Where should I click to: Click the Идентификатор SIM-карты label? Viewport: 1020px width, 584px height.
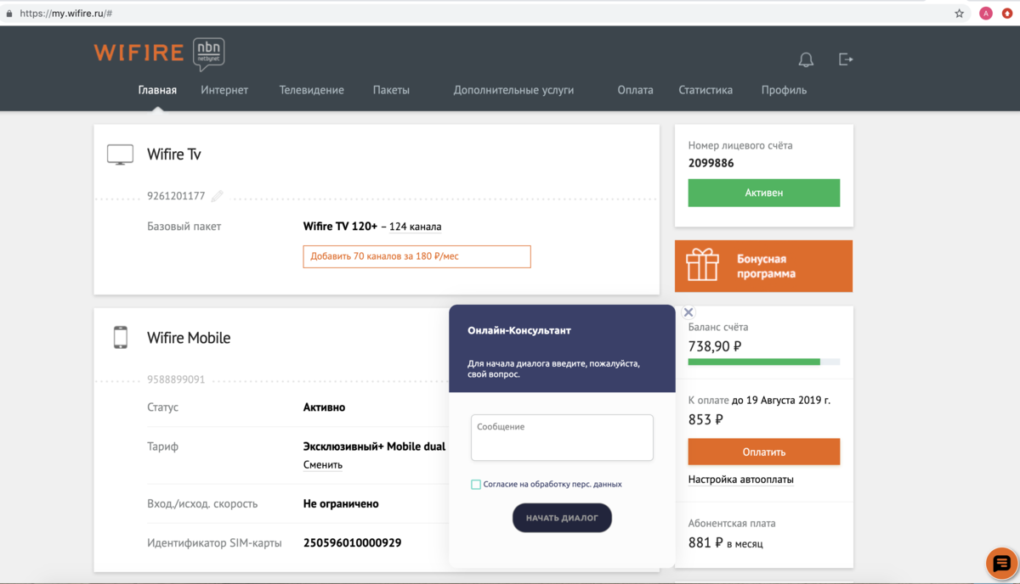(214, 542)
